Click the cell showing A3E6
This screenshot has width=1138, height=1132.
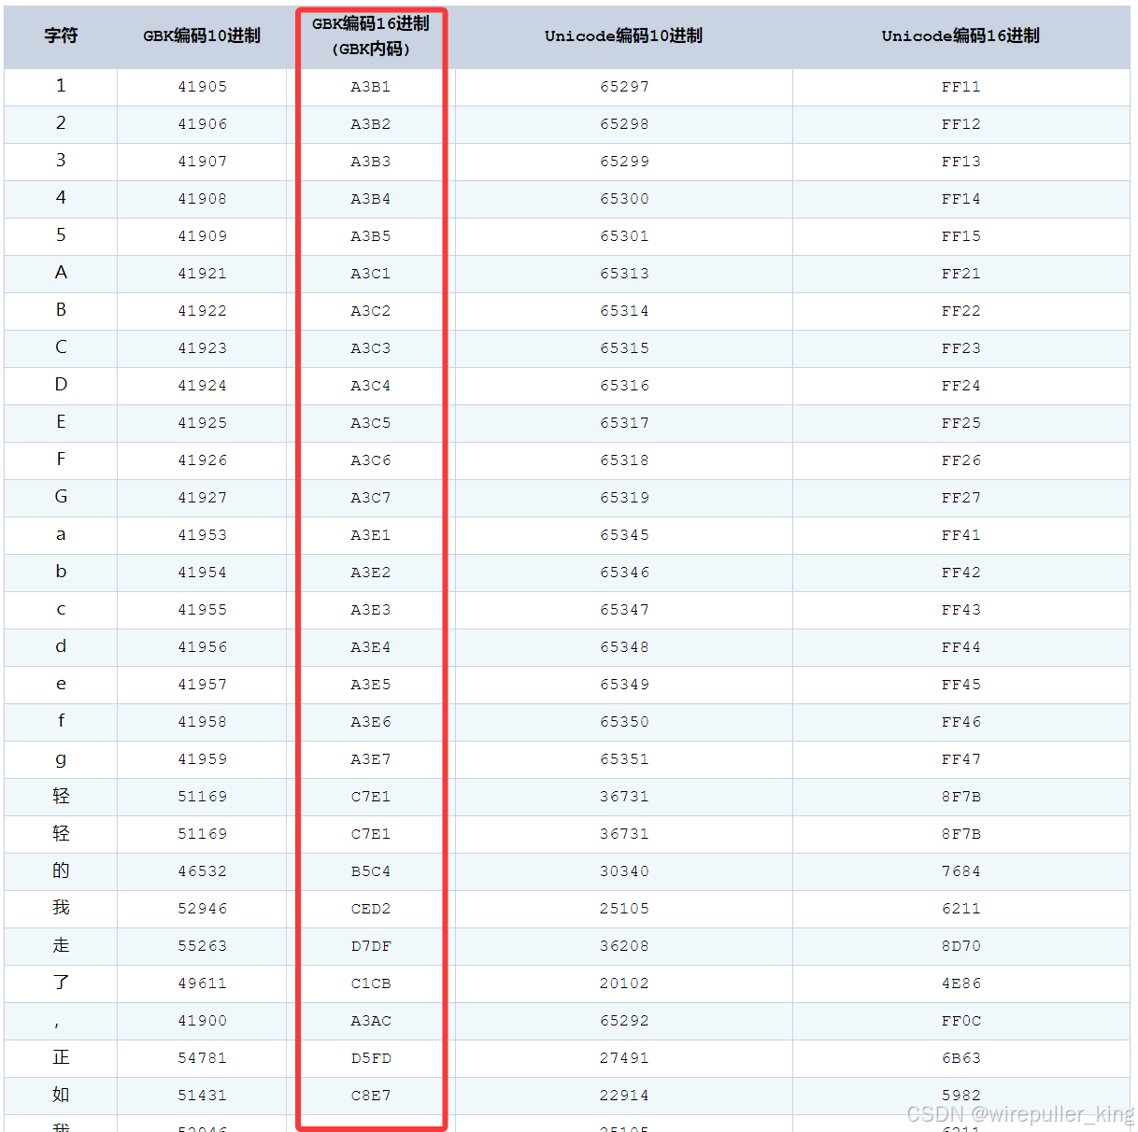[371, 722]
